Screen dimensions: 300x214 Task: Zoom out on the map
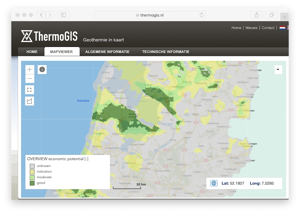tap(30, 79)
